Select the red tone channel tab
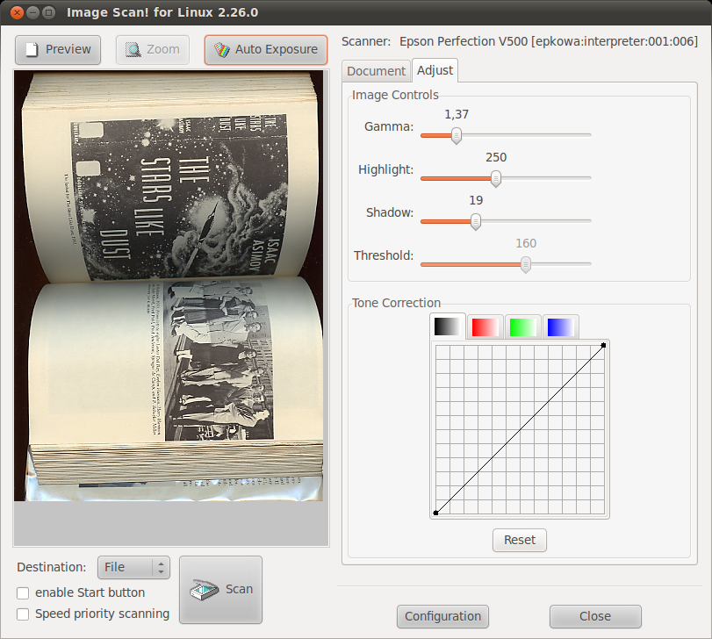This screenshot has height=639, width=712. tap(485, 327)
